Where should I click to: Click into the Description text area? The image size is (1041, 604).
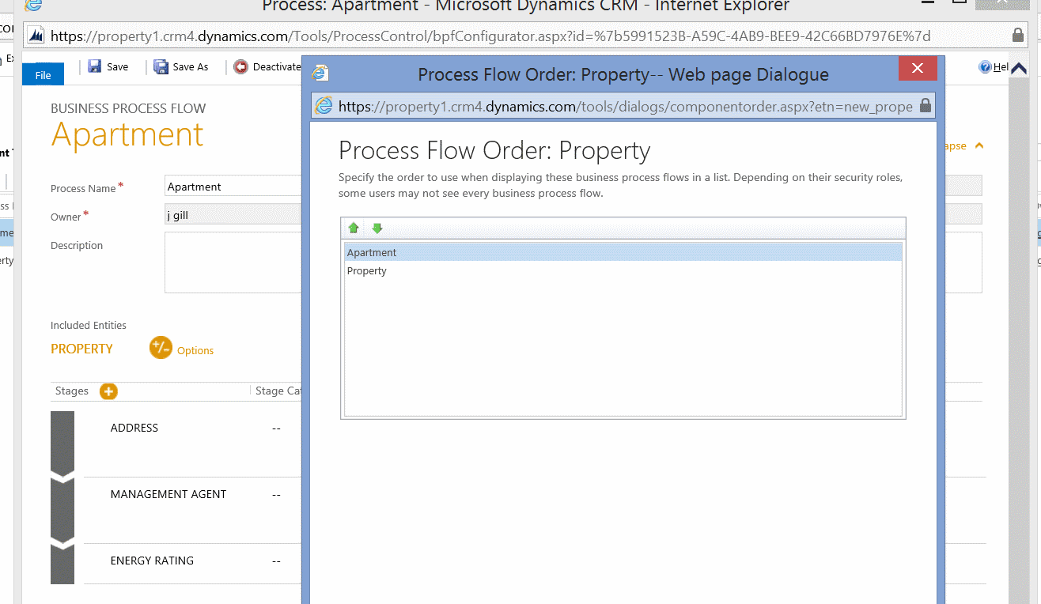[x=233, y=262]
